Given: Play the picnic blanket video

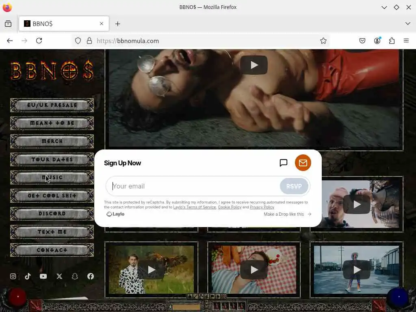Looking at the screenshot, I should 254,270.
